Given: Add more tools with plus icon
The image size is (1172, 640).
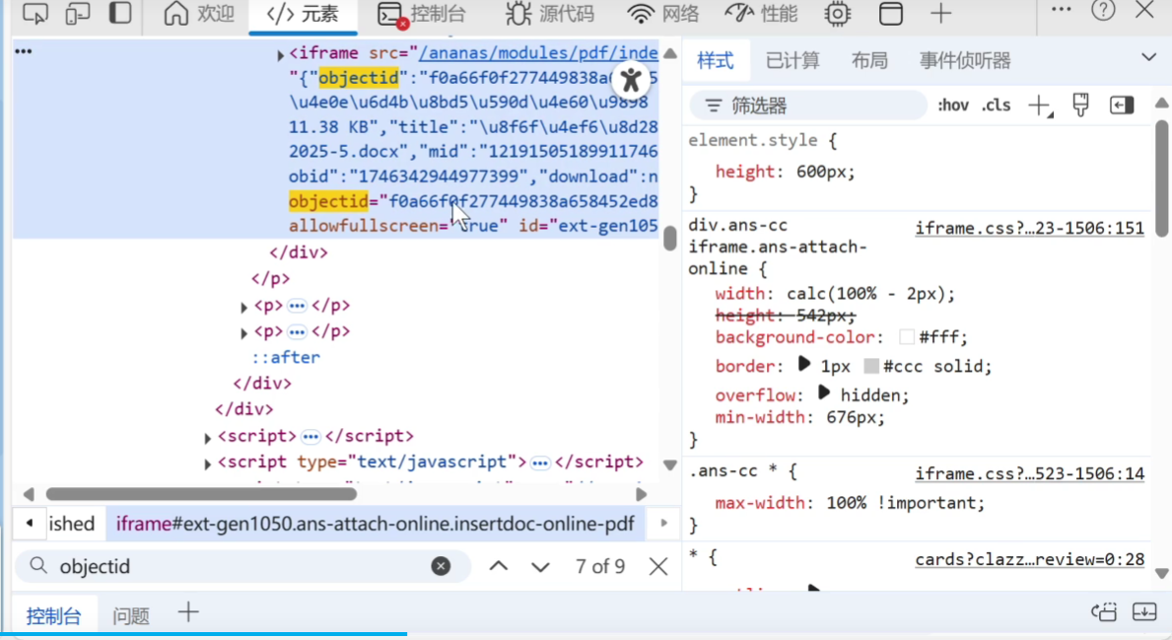Looking at the screenshot, I should 941,13.
